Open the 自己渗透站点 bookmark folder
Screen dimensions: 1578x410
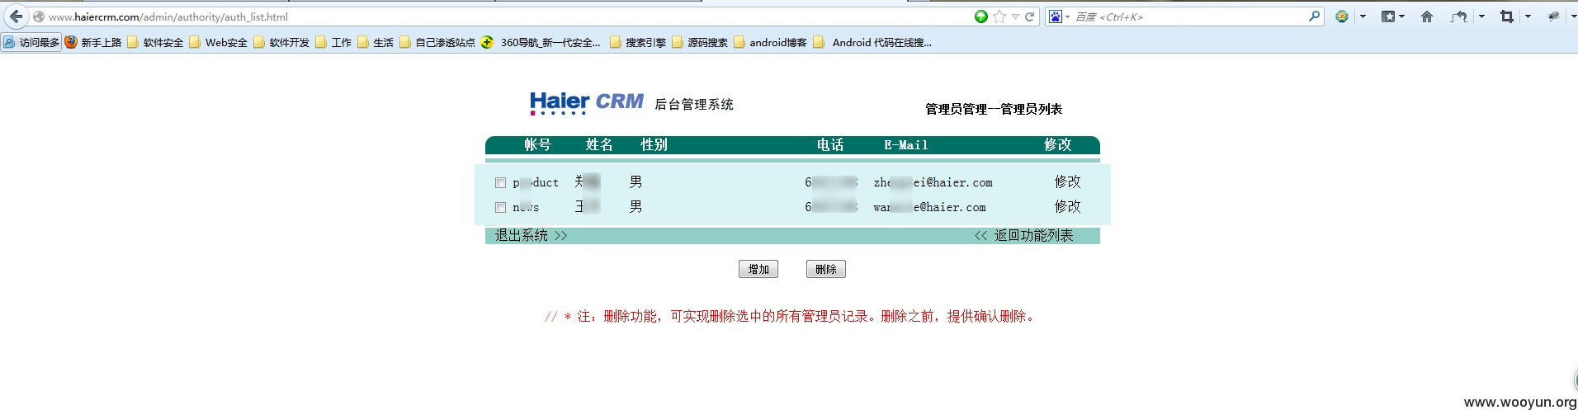437,42
